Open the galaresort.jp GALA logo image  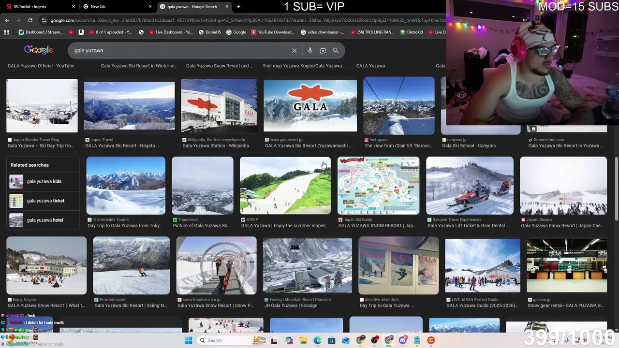point(310,106)
